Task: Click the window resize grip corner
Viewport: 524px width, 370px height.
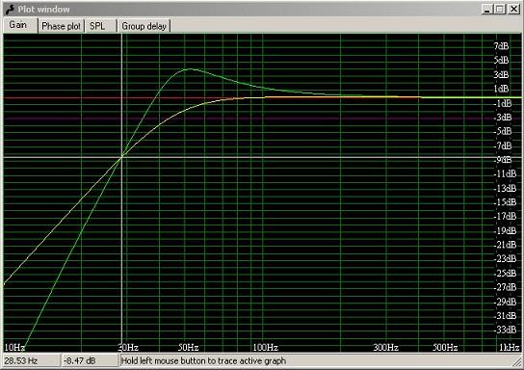Action: click(x=516, y=361)
